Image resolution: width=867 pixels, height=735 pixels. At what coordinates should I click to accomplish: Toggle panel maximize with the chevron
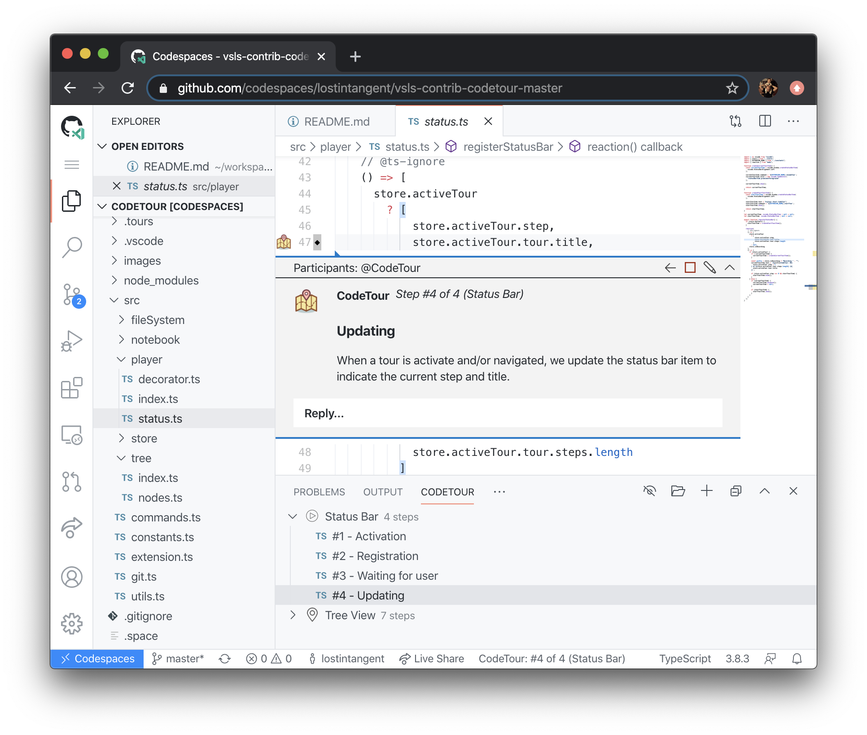(x=765, y=491)
